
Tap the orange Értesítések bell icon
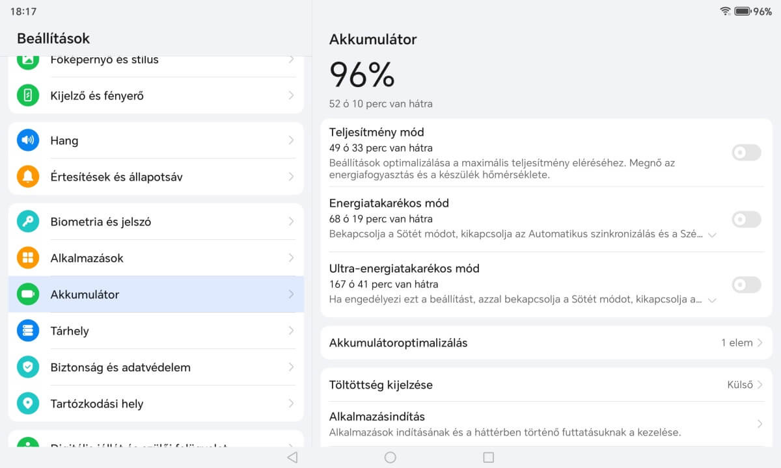28,177
